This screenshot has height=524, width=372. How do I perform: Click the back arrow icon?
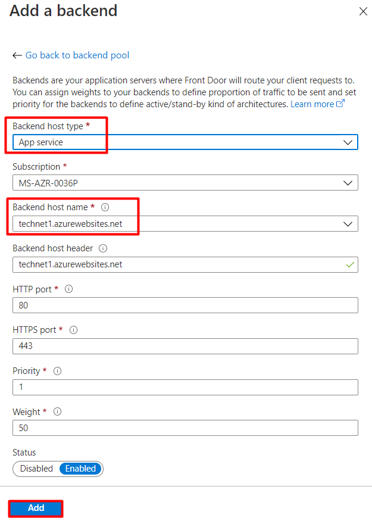pyautogui.click(x=17, y=55)
